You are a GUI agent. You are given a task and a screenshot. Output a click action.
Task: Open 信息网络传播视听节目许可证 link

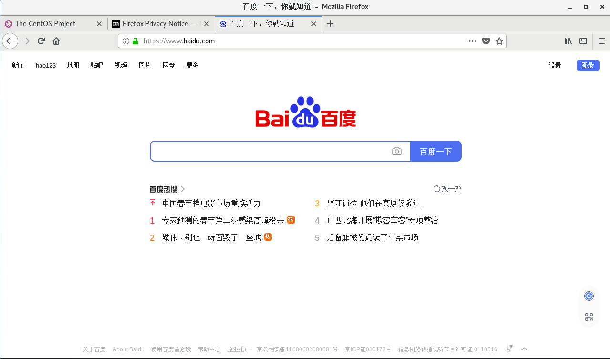447,349
